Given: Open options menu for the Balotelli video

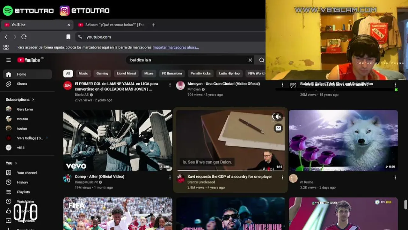Looking at the screenshot, I should pos(395,85).
